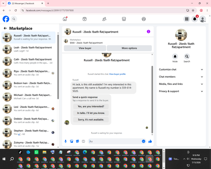
Task: Click the chat message area scrollbar
Action: click(x=152, y=99)
